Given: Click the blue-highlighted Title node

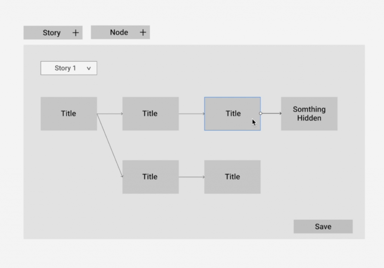Looking at the screenshot, I should pos(232,114).
